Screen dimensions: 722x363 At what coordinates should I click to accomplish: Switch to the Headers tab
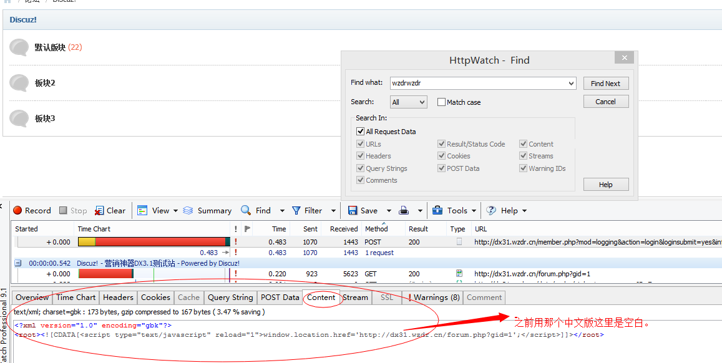(x=118, y=298)
